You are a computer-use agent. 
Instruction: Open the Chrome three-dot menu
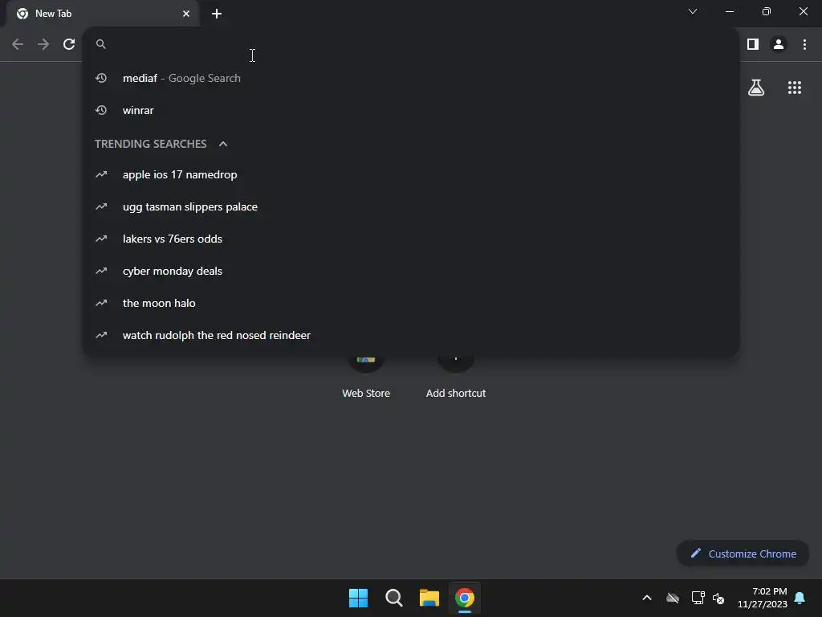[804, 44]
